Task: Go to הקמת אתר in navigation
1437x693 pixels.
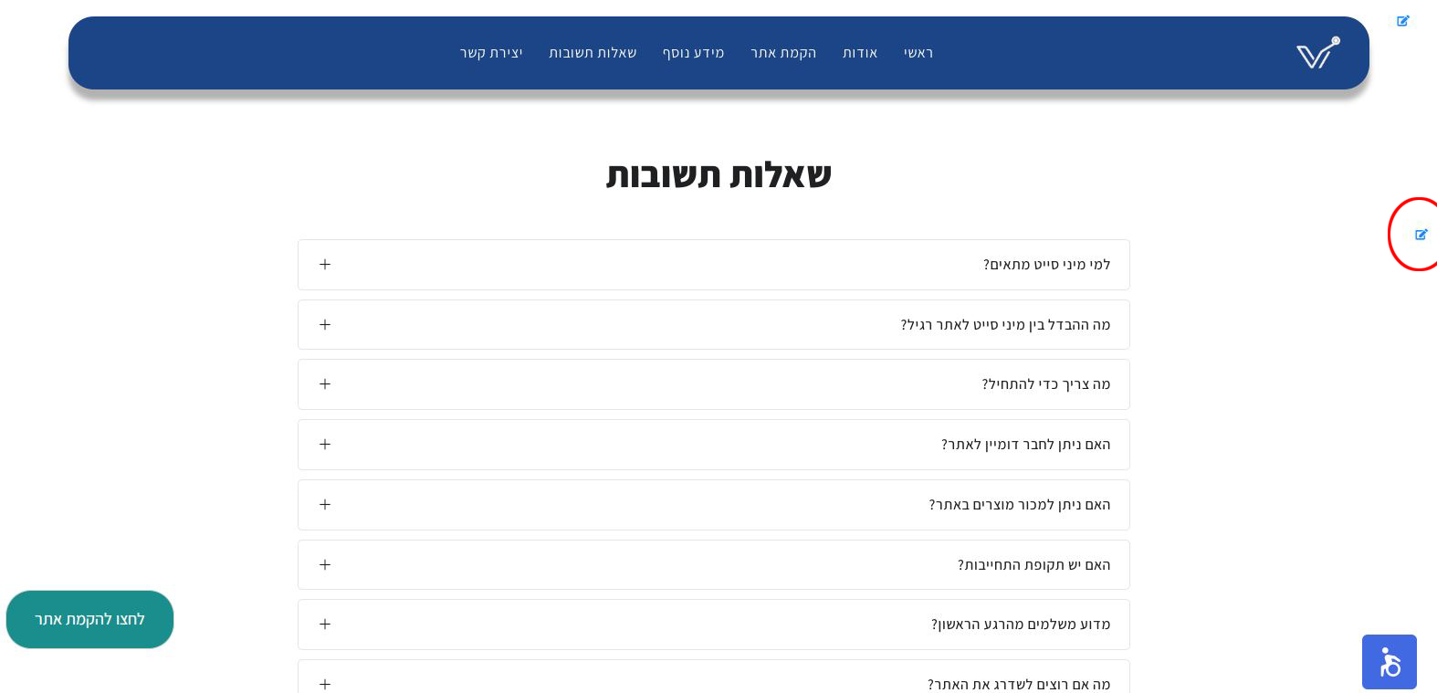Action: click(783, 53)
